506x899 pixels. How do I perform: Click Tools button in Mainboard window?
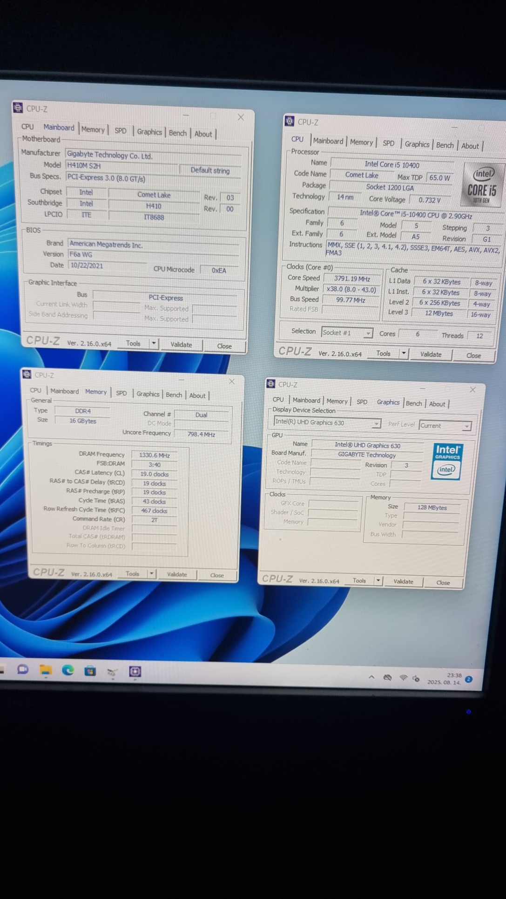tap(133, 343)
